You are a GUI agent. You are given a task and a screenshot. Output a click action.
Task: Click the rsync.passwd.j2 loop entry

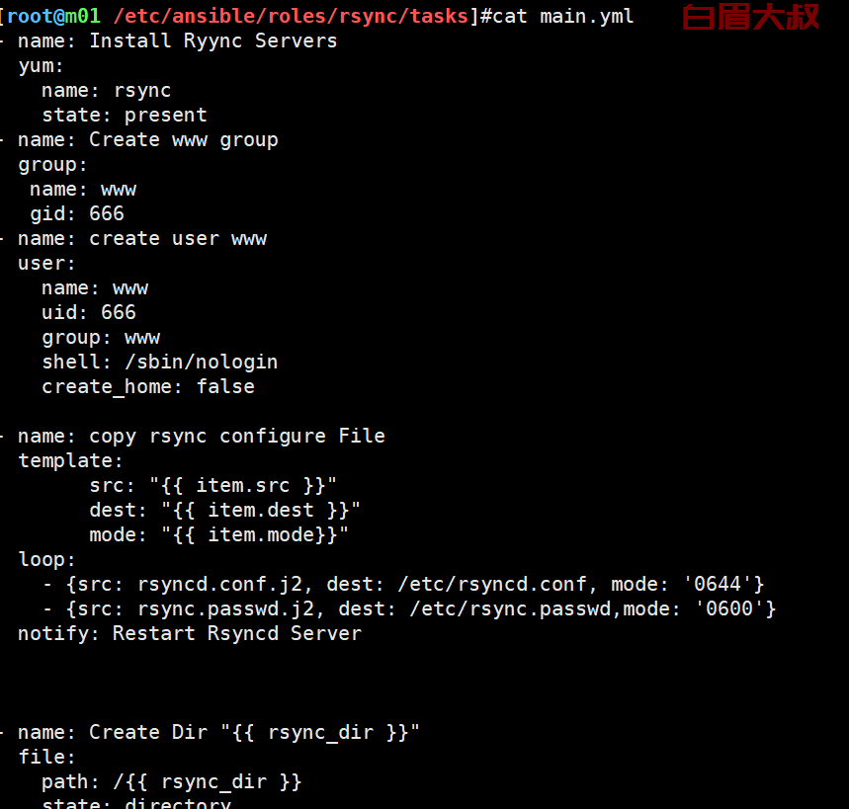tap(409, 608)
